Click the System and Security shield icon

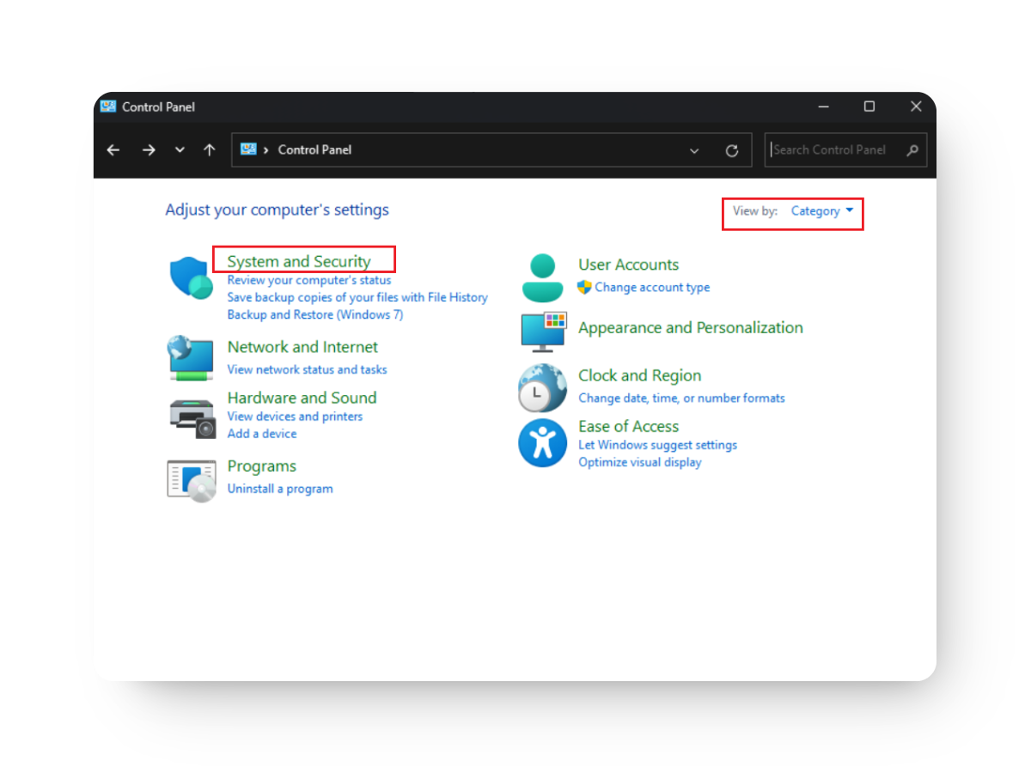pyautogui.click(x=191, y=277)
